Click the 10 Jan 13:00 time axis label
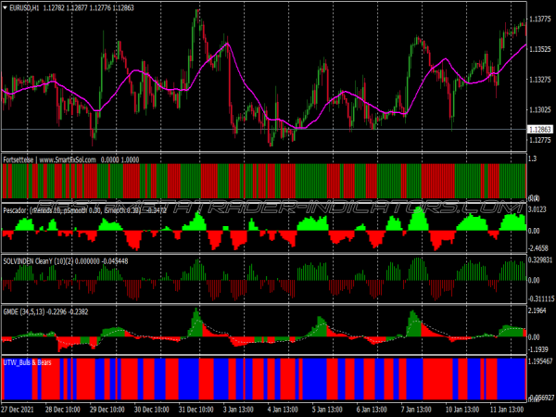The height and width of the screenshot is (417, 556). (x=463, y=410)
